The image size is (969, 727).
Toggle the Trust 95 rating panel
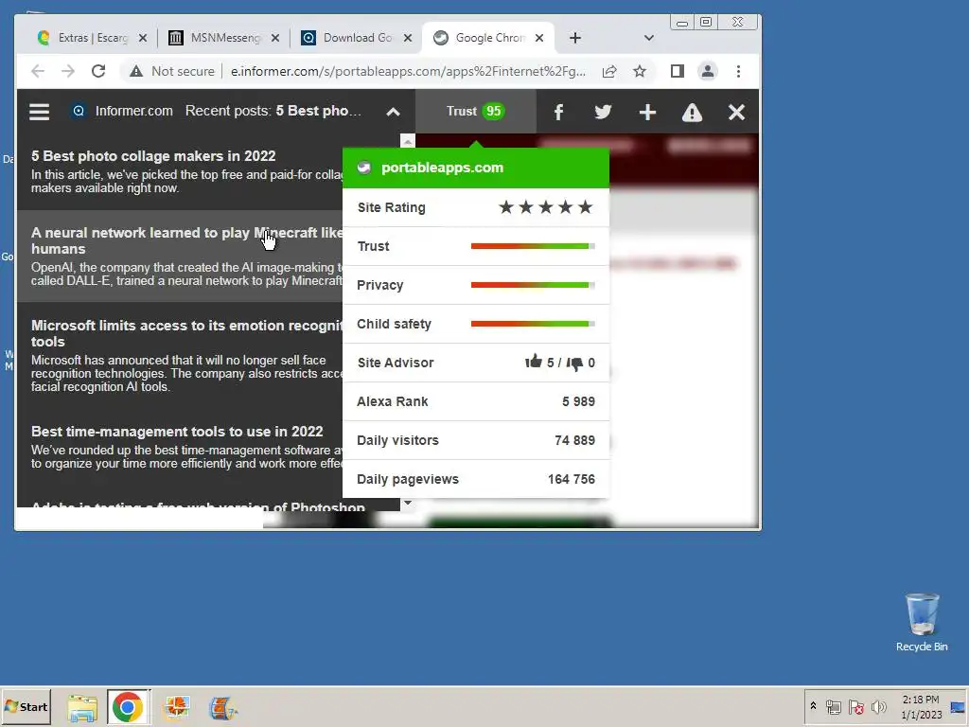click(x=475, y=112)
